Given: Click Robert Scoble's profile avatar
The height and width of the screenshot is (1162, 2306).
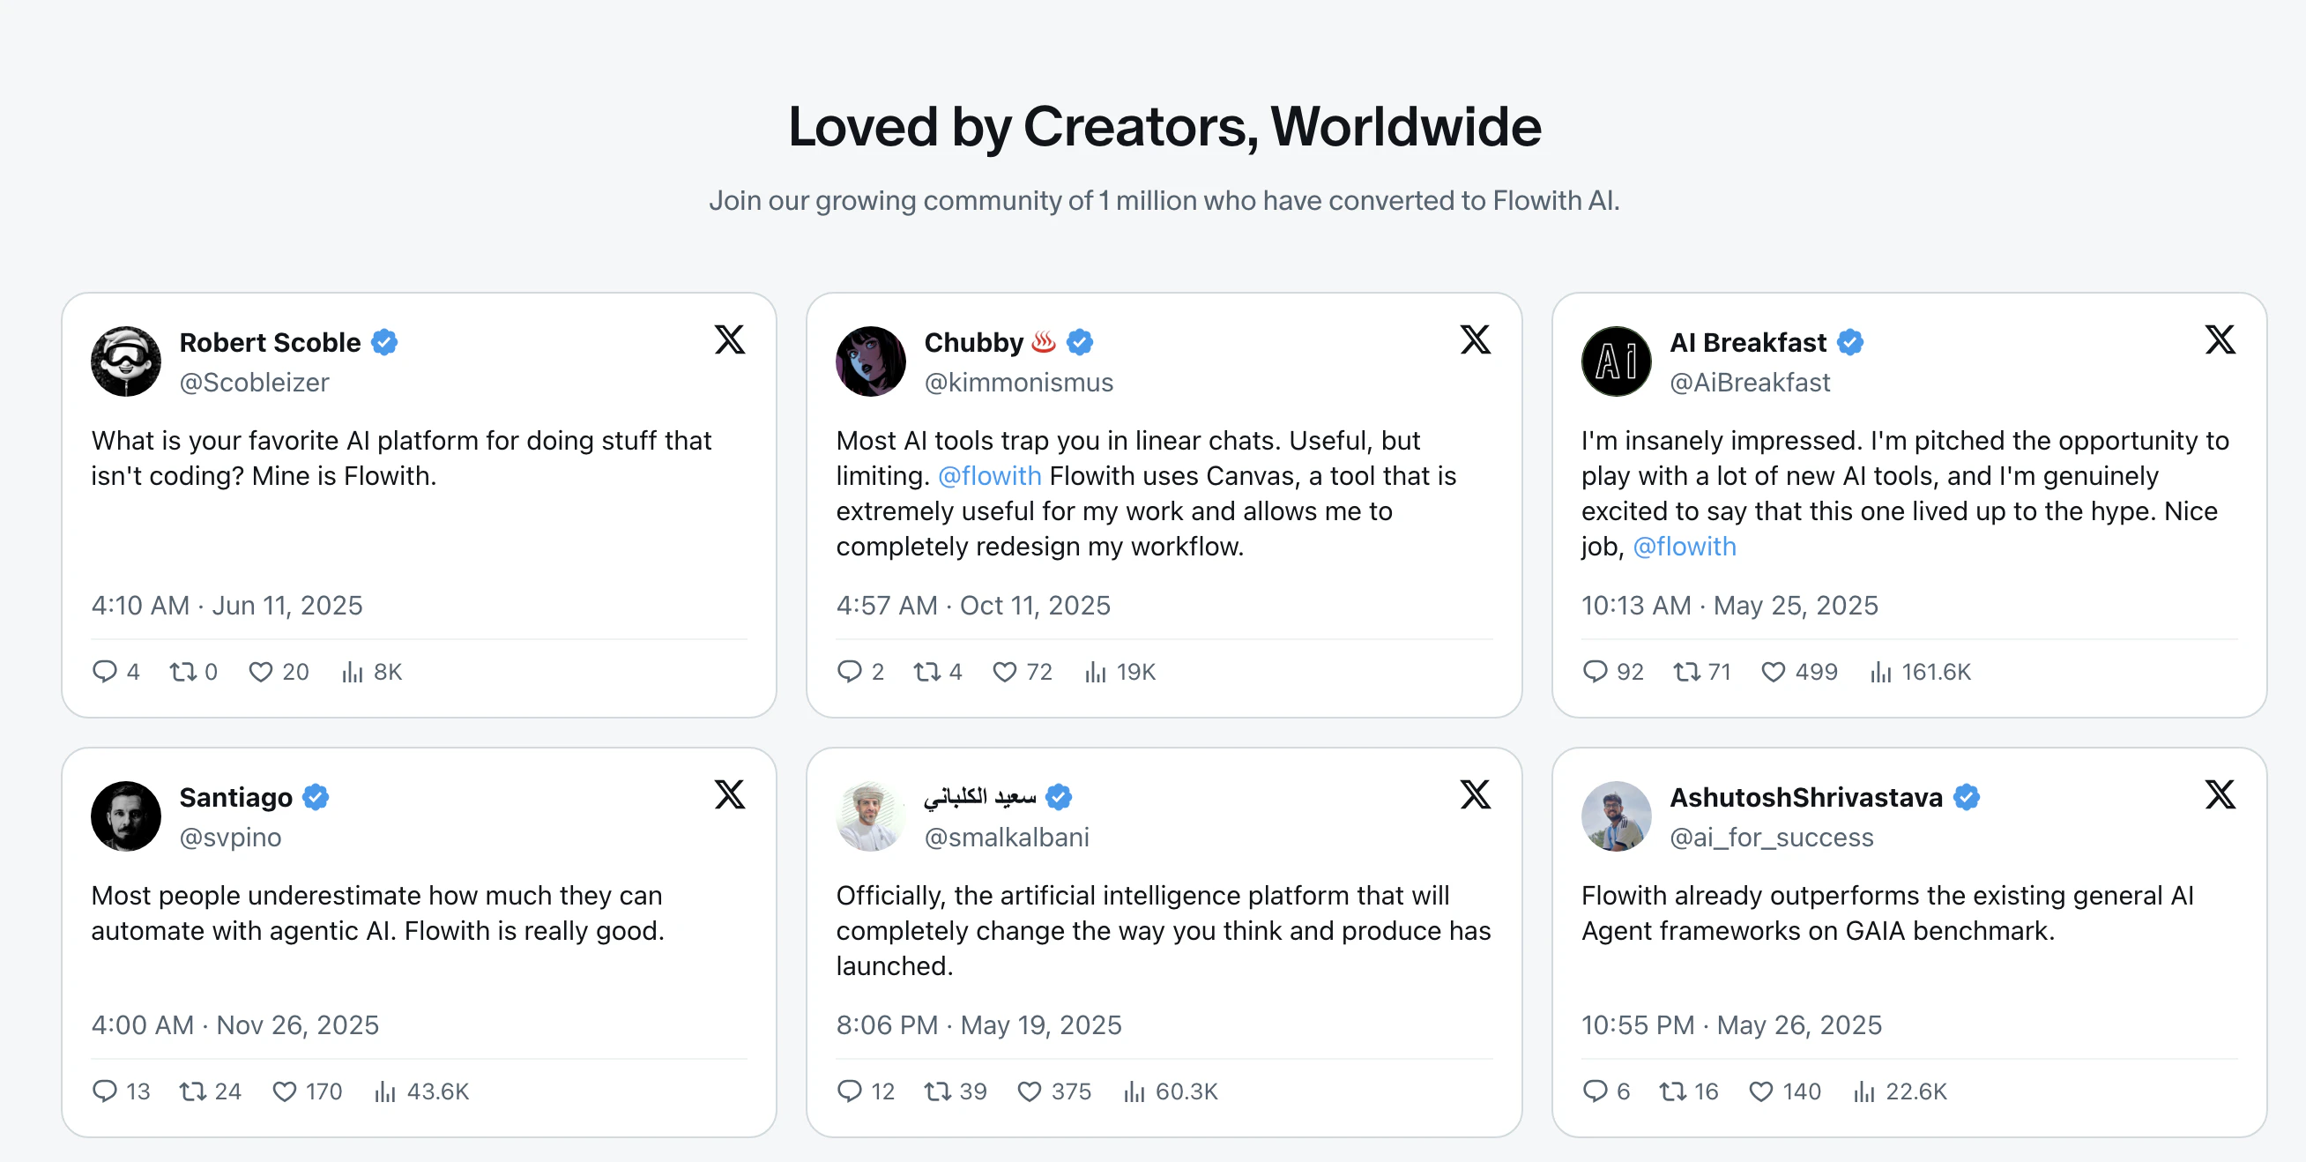Looking at the screenshot, I should (126, 361).
